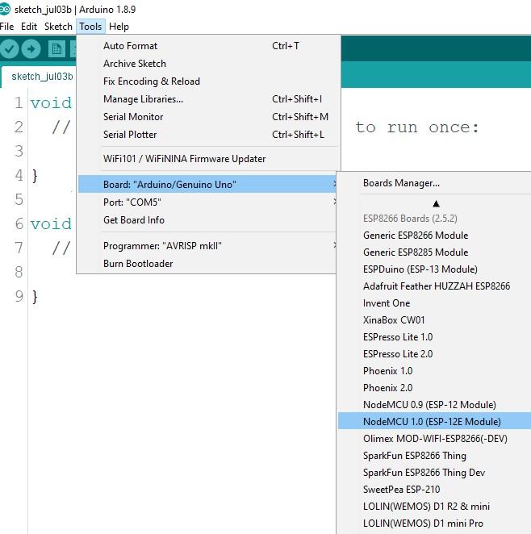Viewport: 531px width, 534px height.
Task: Click the Verify checkmark toolbar icon
Action: tap(9, 49)
